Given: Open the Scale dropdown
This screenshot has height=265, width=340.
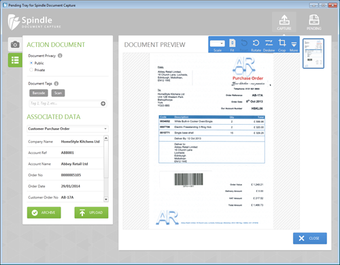Looking at the screenshot, I should click(x=218, y=44).
